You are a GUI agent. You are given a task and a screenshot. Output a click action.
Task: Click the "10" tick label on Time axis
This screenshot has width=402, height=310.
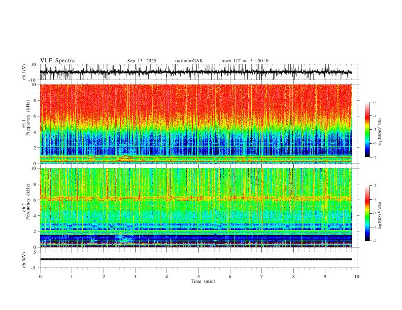pyautogui.click(x=357, y=277)
